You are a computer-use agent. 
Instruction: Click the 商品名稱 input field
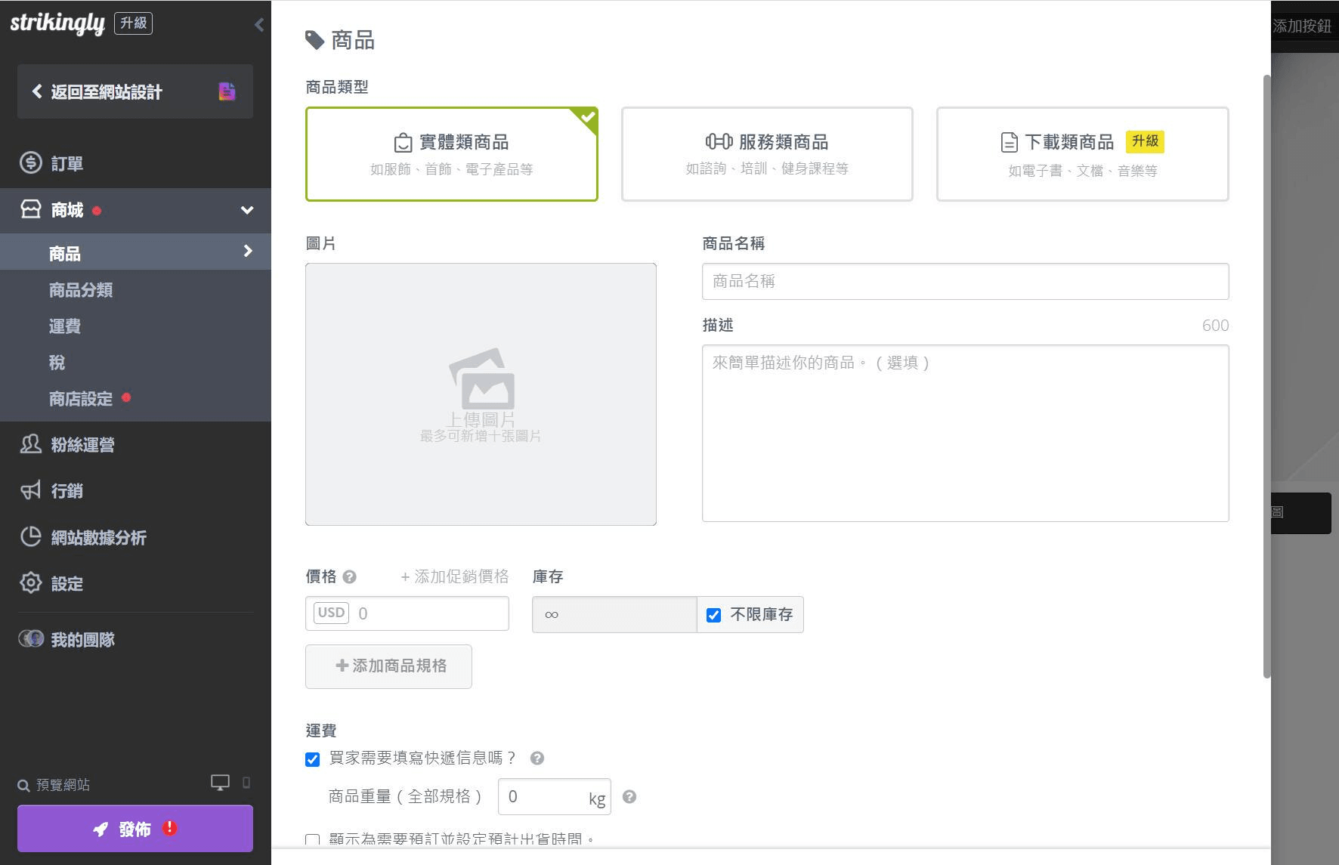[x=965, y=281]
